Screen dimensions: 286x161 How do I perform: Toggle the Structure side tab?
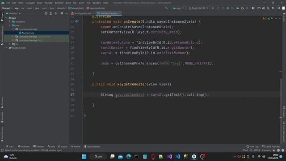(2, 102)
